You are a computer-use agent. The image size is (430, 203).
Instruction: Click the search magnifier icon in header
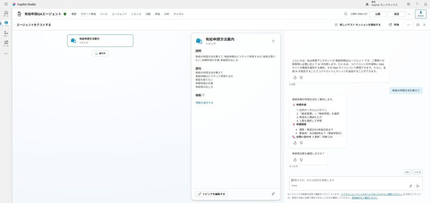[x=346, y=14]
